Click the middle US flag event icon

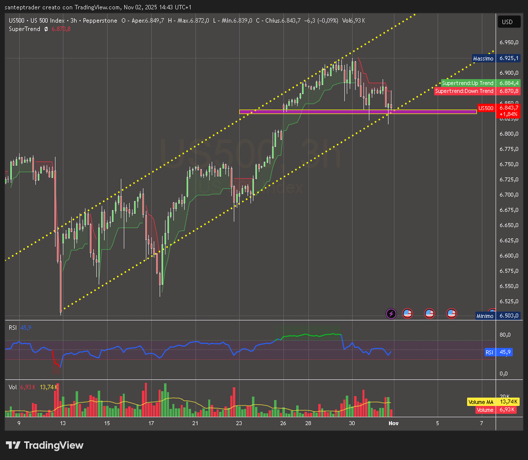point(429,313)
